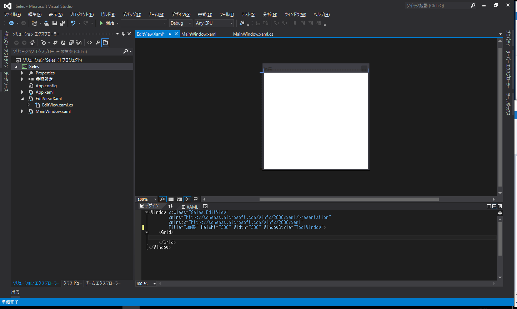Click the Document Outline icon beside XAML tab
517x309 pixels.
pyautogui.click(x=205, y=206)
